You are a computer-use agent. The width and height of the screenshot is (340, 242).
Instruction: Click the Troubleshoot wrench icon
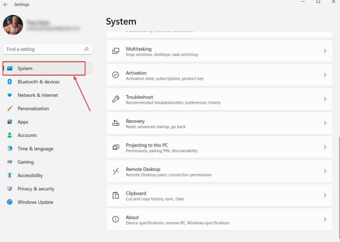[116, 99]
